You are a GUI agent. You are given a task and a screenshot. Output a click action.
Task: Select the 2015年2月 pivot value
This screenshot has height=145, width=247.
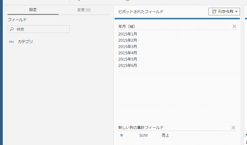(x=128, y=40)
